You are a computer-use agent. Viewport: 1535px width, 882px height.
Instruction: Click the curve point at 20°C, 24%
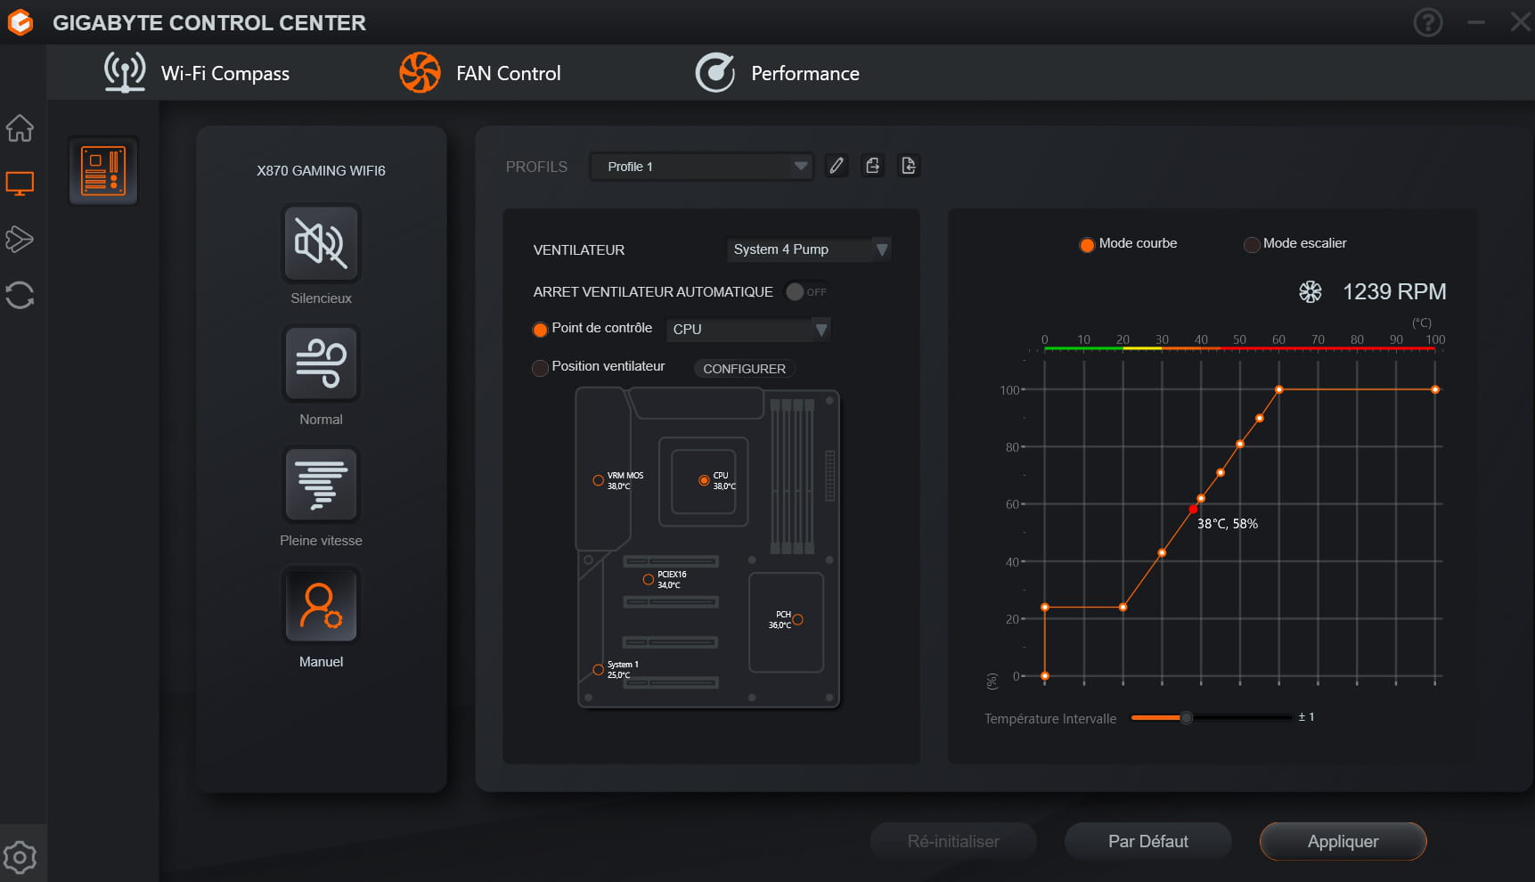point(1123,608)
